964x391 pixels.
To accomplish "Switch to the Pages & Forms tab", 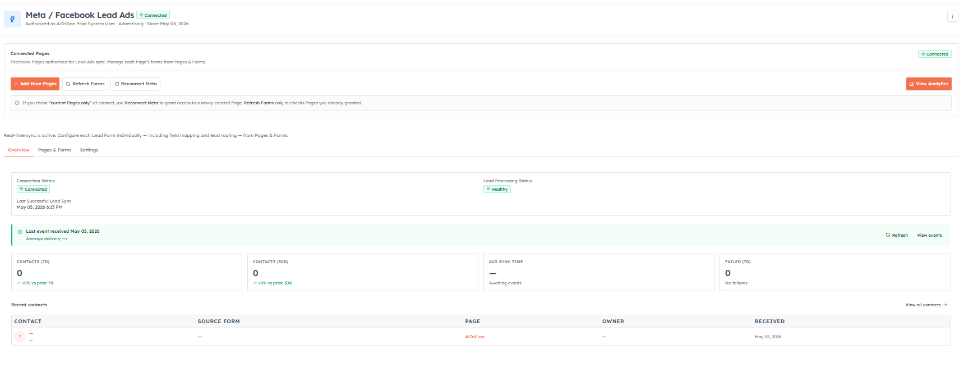I will click(x=54, y=150).
